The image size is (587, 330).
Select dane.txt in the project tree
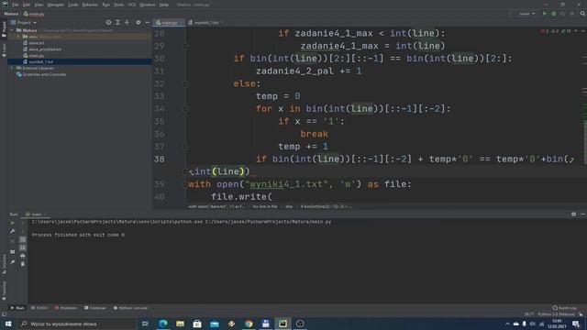[x=37, y=43]
